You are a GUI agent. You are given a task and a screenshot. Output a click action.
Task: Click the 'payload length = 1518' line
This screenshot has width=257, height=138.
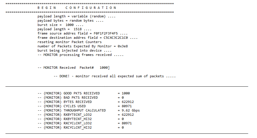coord(64,29)
